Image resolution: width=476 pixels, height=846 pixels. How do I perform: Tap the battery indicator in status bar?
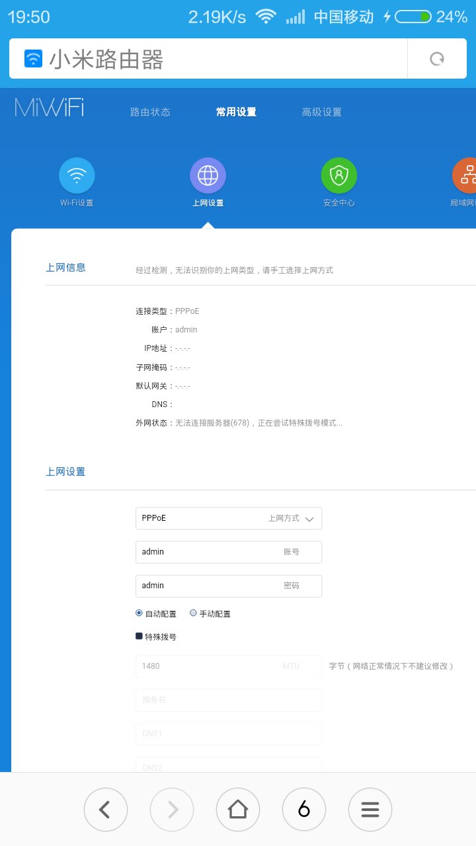pyautogui.click(x=414, y=17)
